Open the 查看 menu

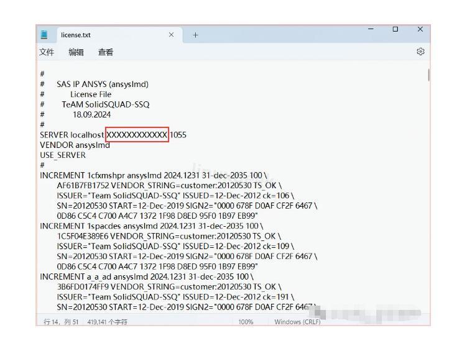(x=105, y=53)
